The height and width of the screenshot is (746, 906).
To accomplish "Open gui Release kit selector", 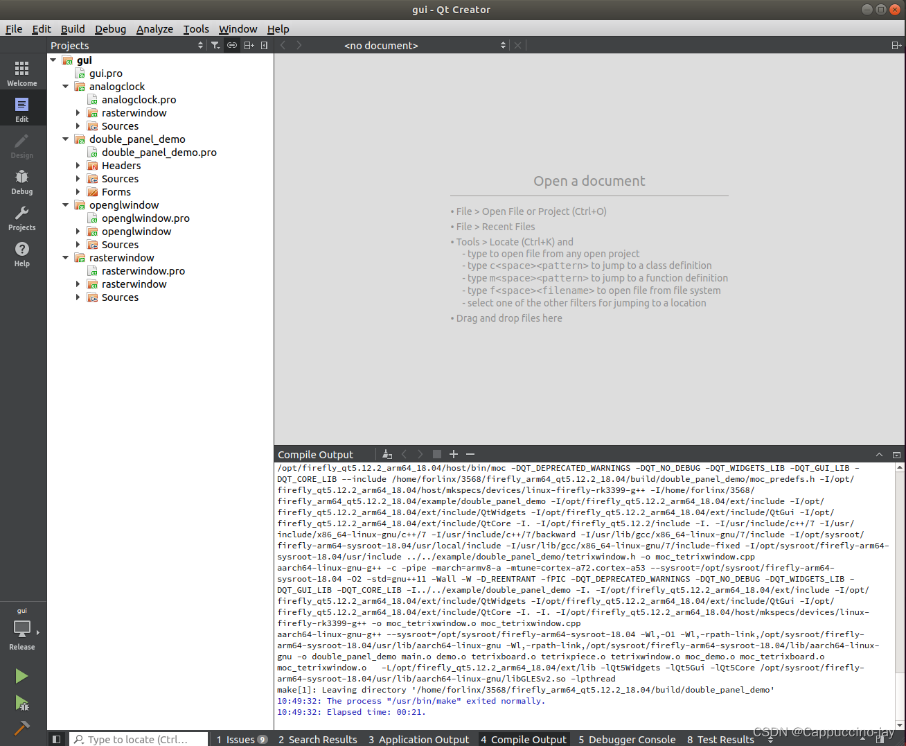I will (x=22, y=629).
